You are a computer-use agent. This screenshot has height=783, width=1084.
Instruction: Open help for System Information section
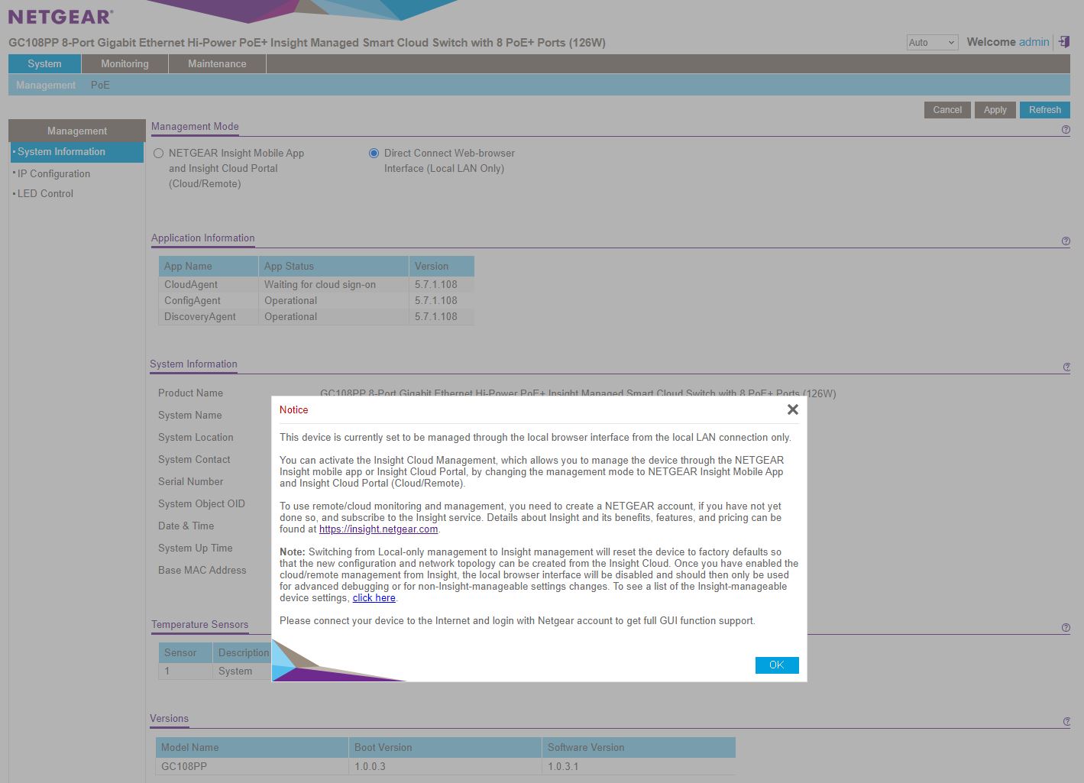click(1066, 367)
